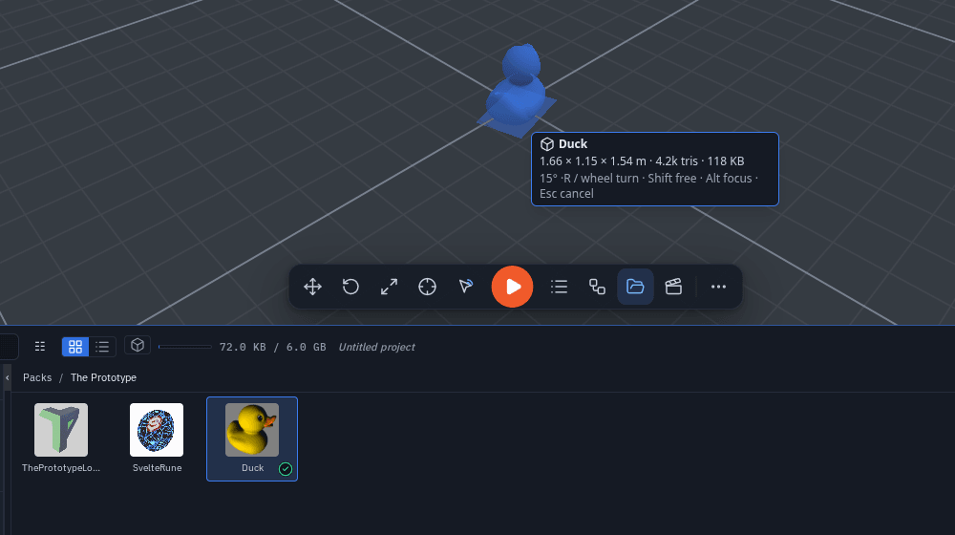Select the Scale tool with diagonal arrows
Image resolution: width=955 pixels, height=535 pixels.
tap(390, 287)
